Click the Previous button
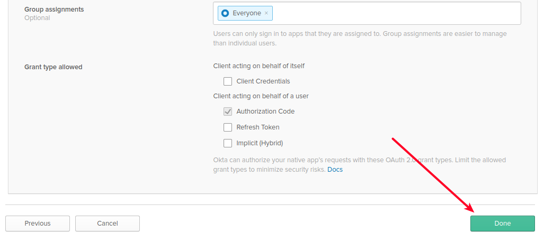This screenshot has height=242, width=544. point(38,224)
